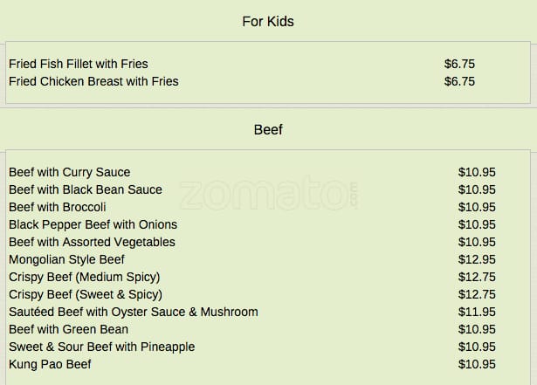Click the $12.95 Mongolian Beef price
This screenshot has height=385, width=537.
477,259
